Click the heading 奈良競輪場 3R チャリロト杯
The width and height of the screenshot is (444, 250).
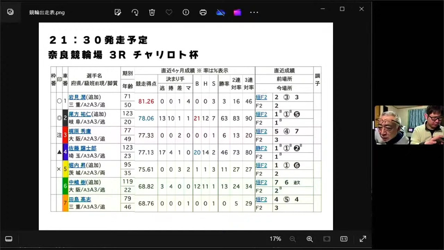click(123, 55)
